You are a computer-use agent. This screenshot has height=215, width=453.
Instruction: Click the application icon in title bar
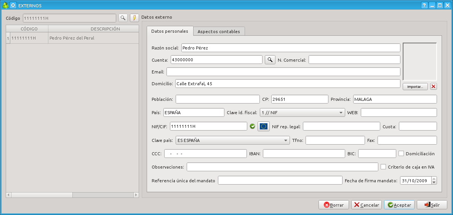click(5, 5)
